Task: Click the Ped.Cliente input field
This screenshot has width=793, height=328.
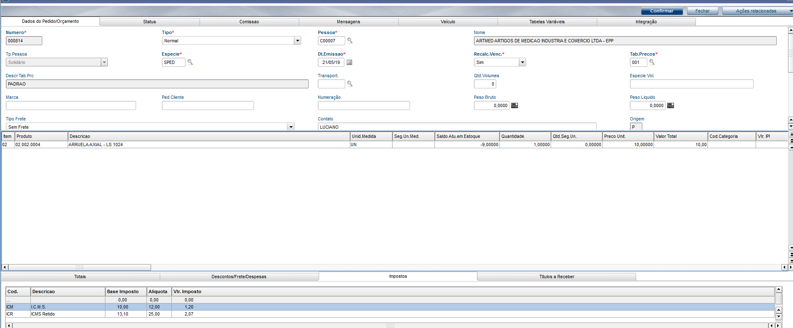Action: click(207, 105)
